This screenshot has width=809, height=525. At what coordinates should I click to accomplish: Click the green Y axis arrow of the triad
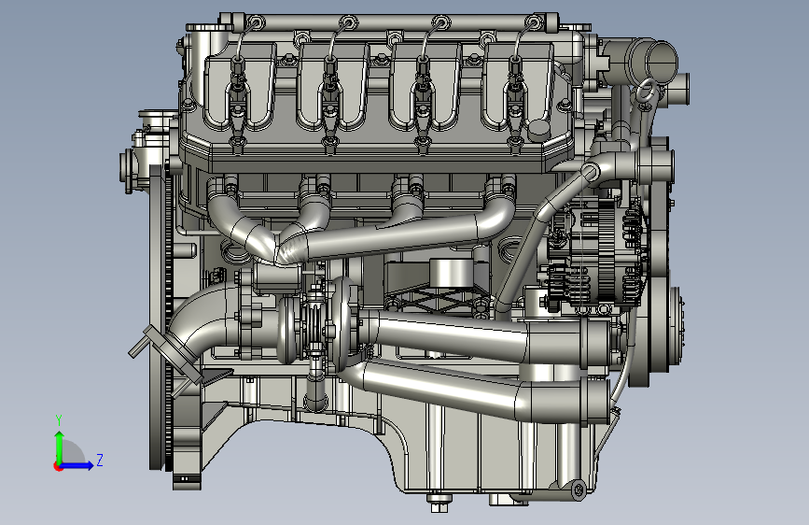point(59,447)
